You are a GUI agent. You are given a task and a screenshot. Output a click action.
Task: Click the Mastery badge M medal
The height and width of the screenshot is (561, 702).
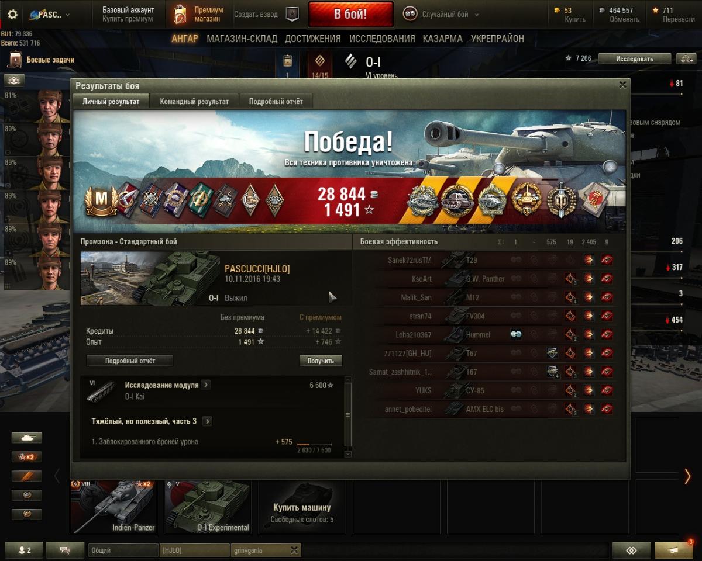[x=101, y=200]
